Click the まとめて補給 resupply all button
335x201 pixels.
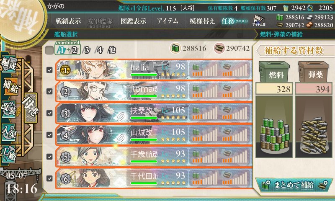(294, 185)
